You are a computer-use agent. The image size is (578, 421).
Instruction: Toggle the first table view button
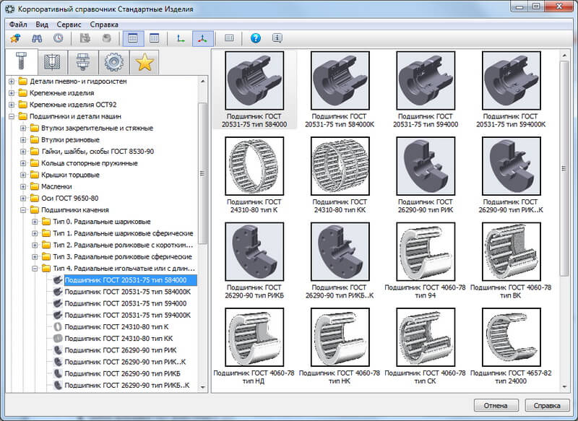[x=133, y=38]
